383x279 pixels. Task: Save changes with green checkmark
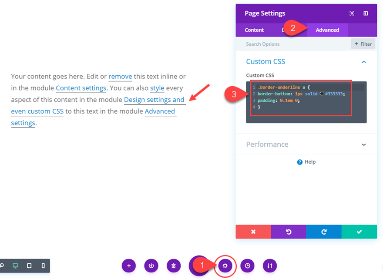359,232
